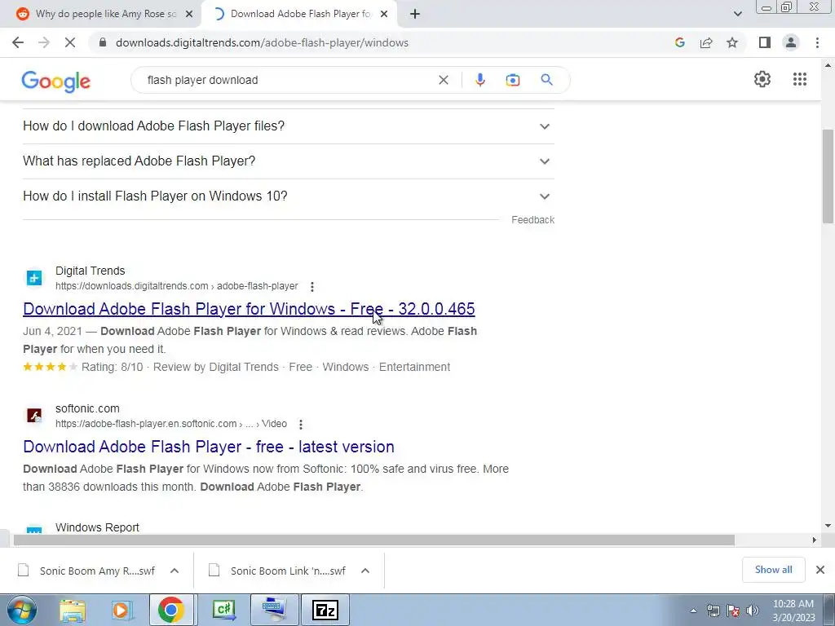
Task: Open the 7-Zip taskbar button
Action: [325, 610]
